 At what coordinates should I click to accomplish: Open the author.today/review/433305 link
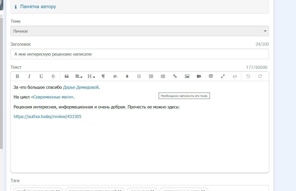click(x=48, y=117)
